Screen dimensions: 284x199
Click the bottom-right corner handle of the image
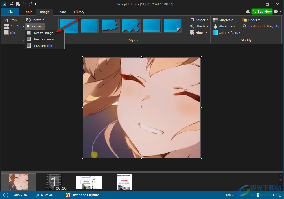(x=201, y=159)
